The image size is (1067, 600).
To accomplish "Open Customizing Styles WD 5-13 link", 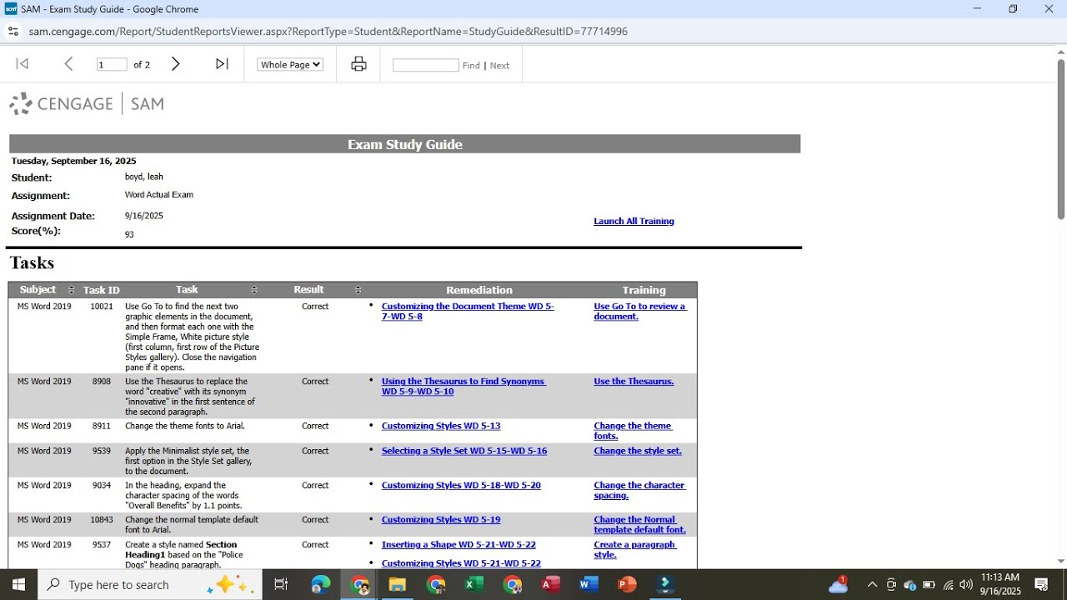I will 441,426.
